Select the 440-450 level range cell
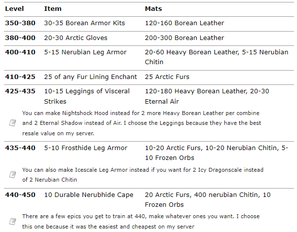The image size is (297, 232). [20, 195]
